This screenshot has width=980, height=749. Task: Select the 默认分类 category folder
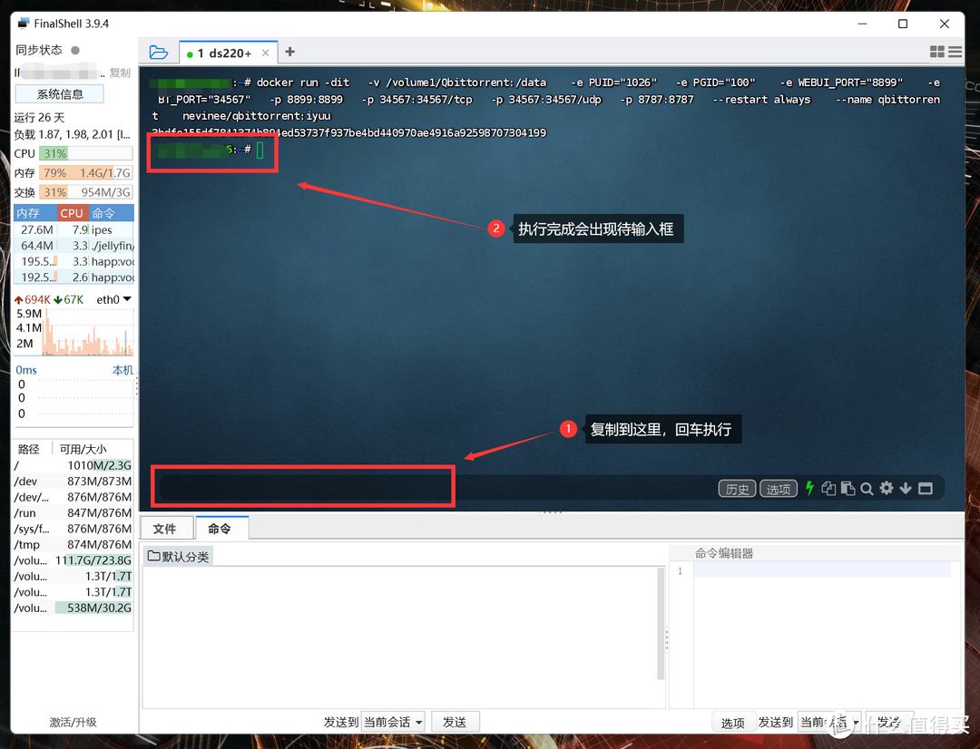pos(178,556)
